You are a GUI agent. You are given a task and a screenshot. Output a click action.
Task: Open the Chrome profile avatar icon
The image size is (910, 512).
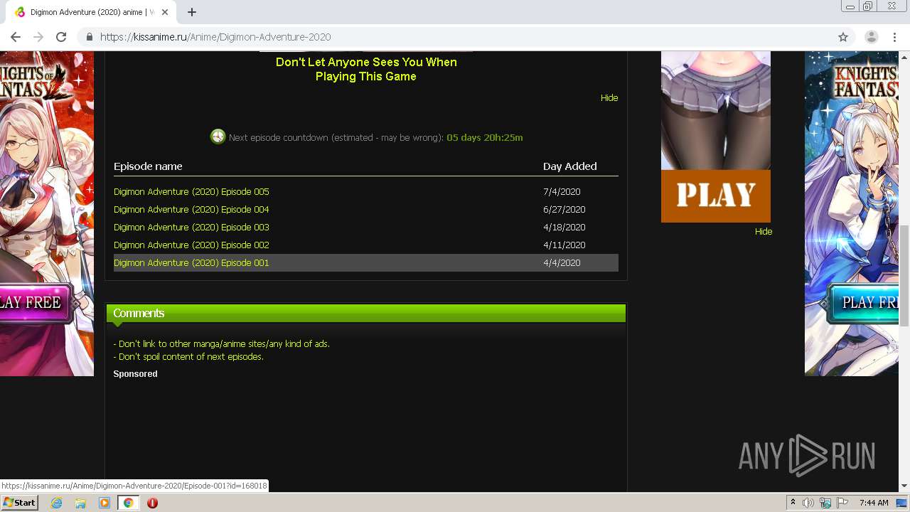click(x=871, y=37)
